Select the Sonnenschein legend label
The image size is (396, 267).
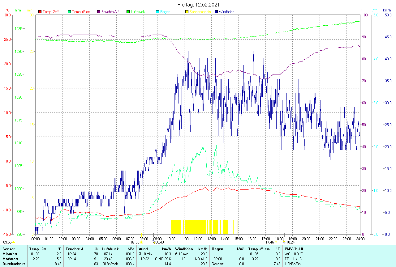tap(200, 12)
